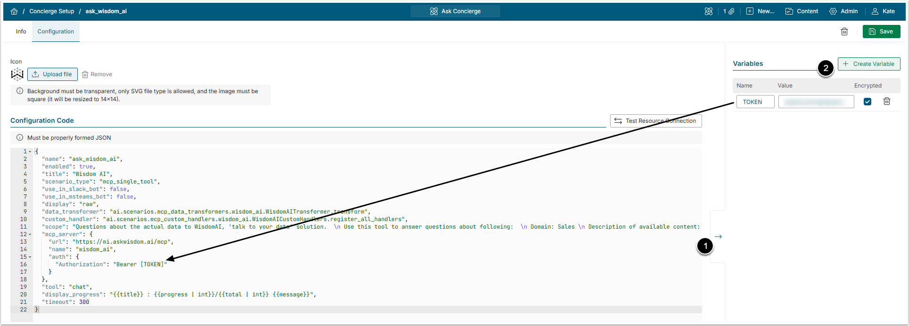Open the Content menu
The width and height of the screenshot is (909, 326).
(802, 11)
